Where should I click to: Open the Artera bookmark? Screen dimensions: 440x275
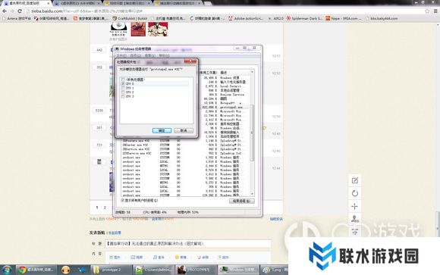point(16,18)
